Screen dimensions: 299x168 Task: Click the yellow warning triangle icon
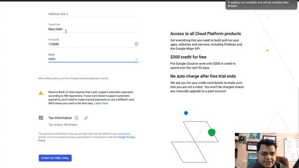[41, 93]
